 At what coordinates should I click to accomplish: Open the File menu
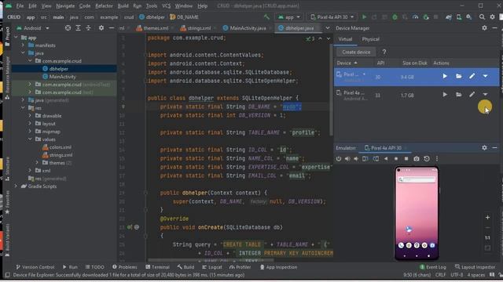[x=20, y=5]
